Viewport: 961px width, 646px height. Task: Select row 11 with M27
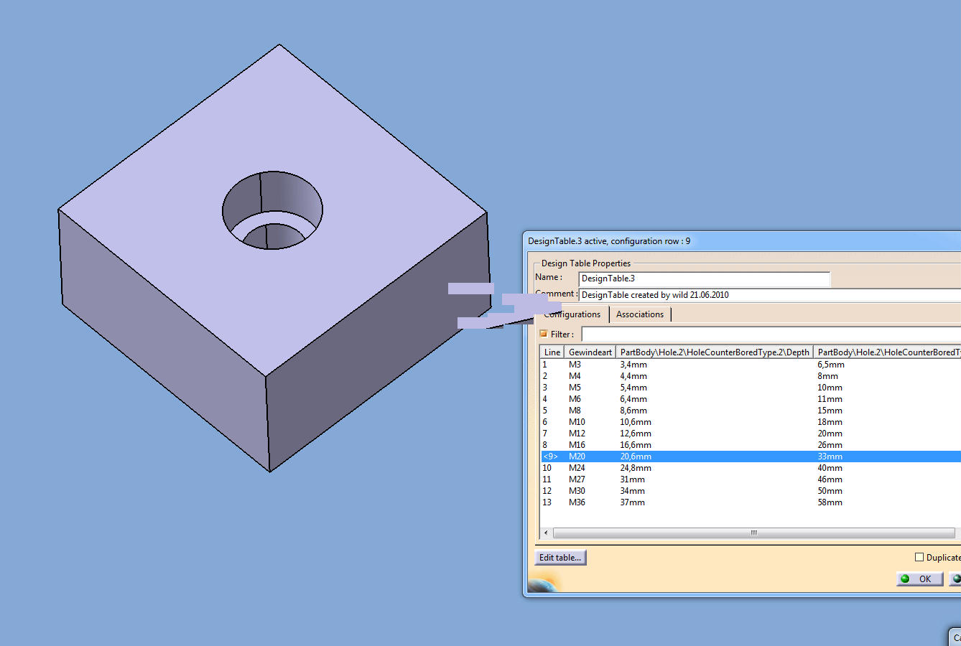pyautogui.click(x=751, y=479)
